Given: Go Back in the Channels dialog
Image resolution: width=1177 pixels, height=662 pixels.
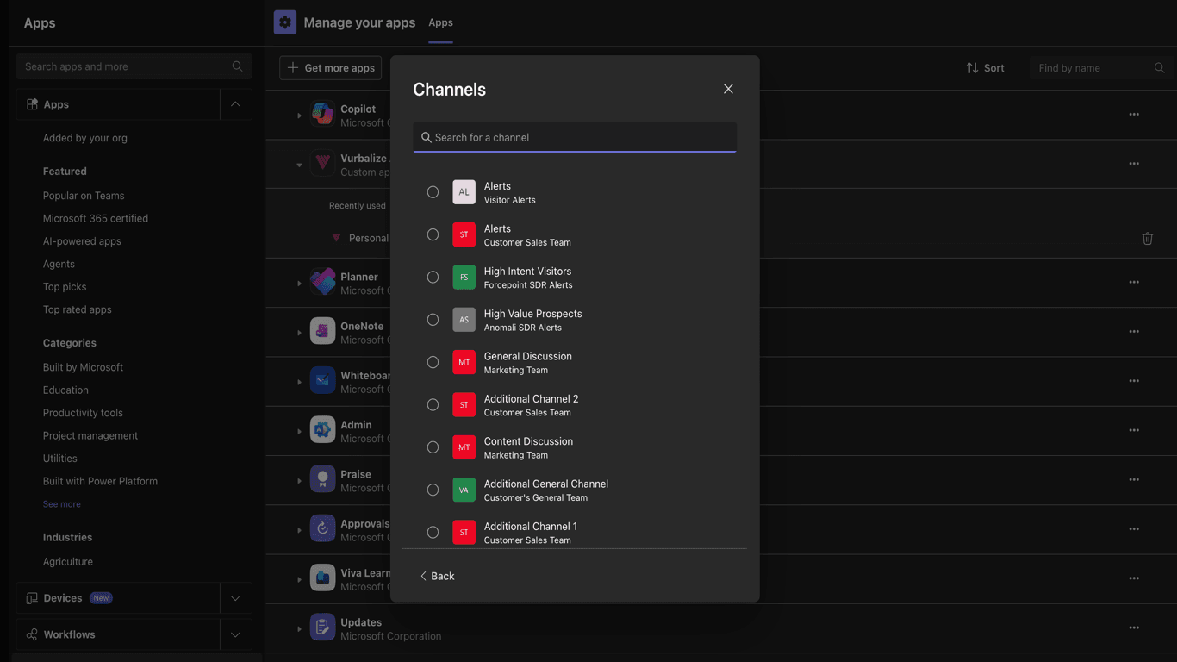Looking at the screenshot, I should (x=437, y=576).
